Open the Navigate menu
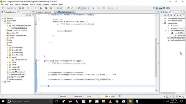This screenshot has height=104, width=186. point(25,5)
